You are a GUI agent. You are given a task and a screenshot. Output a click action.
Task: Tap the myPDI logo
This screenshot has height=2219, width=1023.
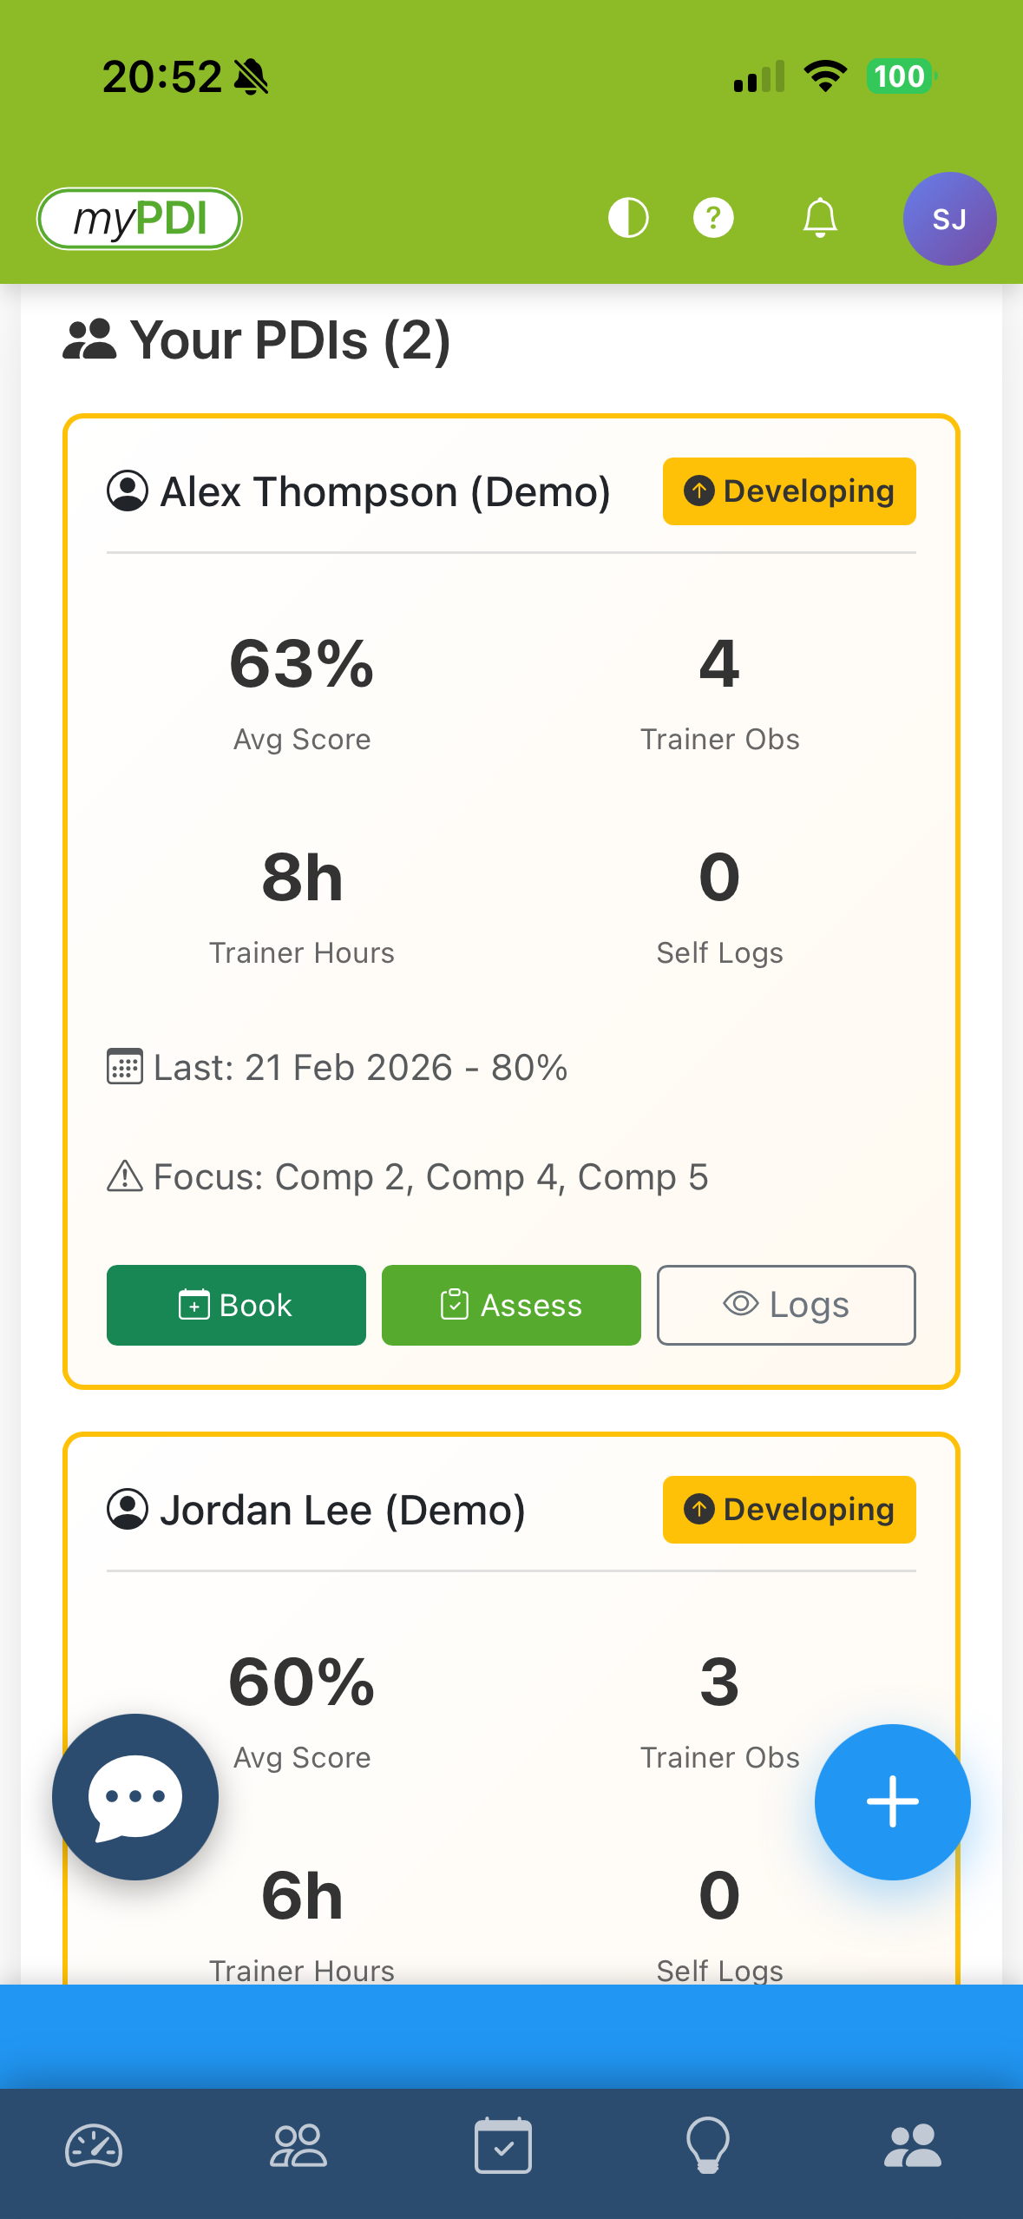(x=140, y=219)
